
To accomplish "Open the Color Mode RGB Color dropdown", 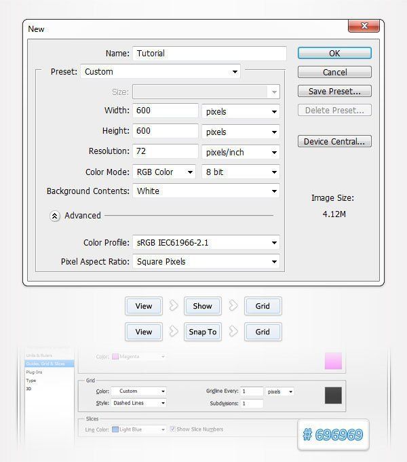I will 164,172.
